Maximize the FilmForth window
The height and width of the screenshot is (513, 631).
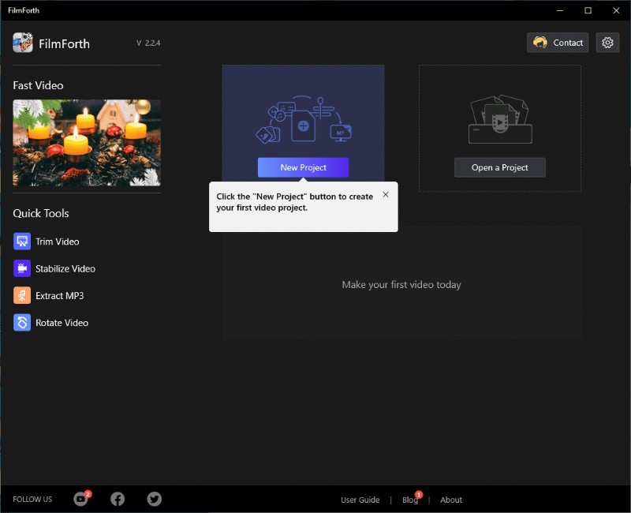click(x=588, y=10)
